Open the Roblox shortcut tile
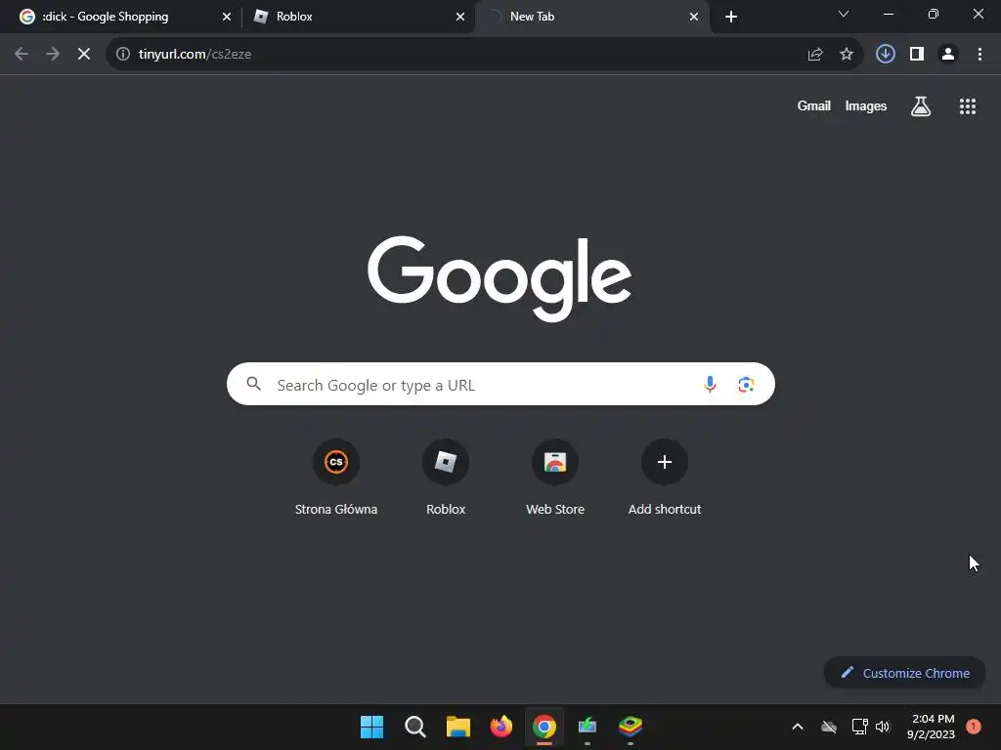This screenshot has height=750, width=1001. (x=446, y=479)
